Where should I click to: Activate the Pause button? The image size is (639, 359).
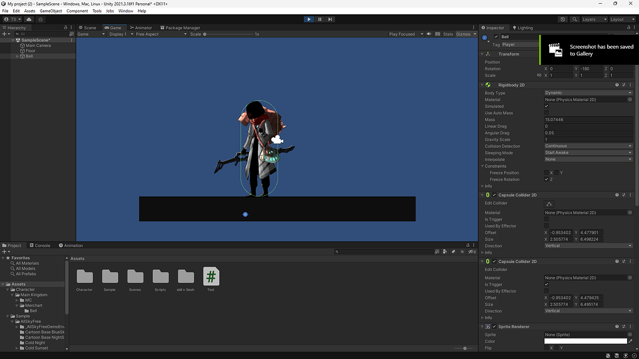point(319,19)
